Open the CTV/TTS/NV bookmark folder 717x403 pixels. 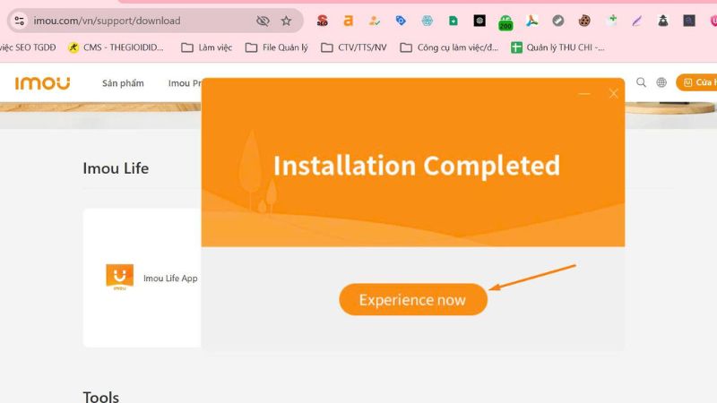(x=354, y=47)
